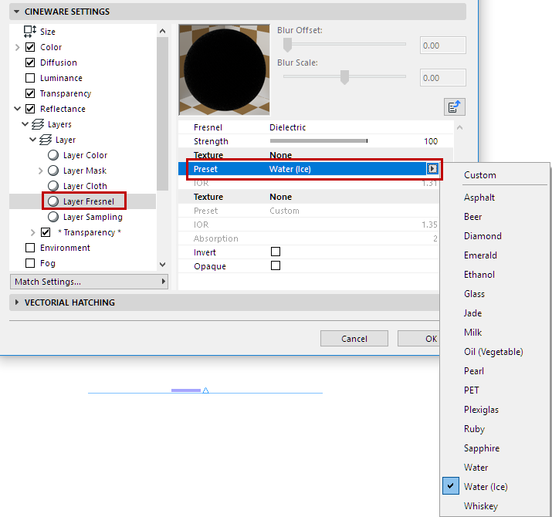Click the material preview sphere thumbnail

click(x=224, y=69)
